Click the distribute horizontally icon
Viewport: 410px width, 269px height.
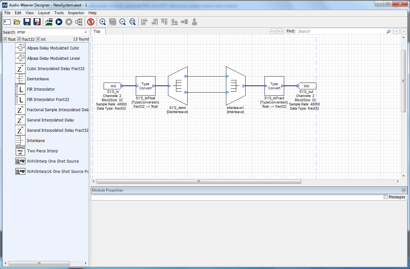184,22
